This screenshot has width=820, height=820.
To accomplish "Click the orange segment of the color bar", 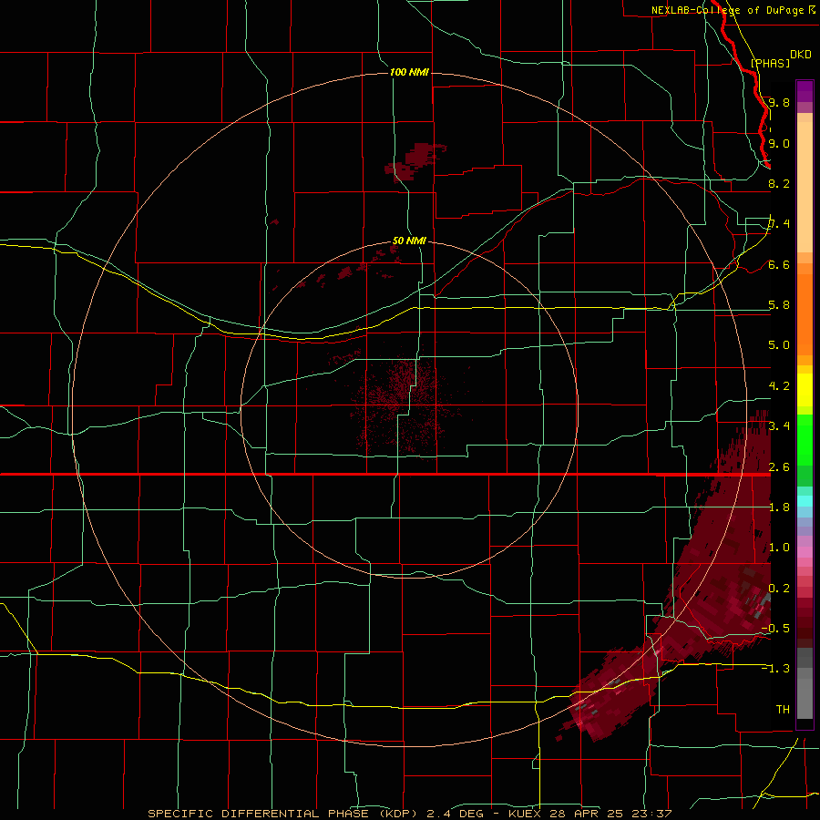I will [x=805, y=313].
